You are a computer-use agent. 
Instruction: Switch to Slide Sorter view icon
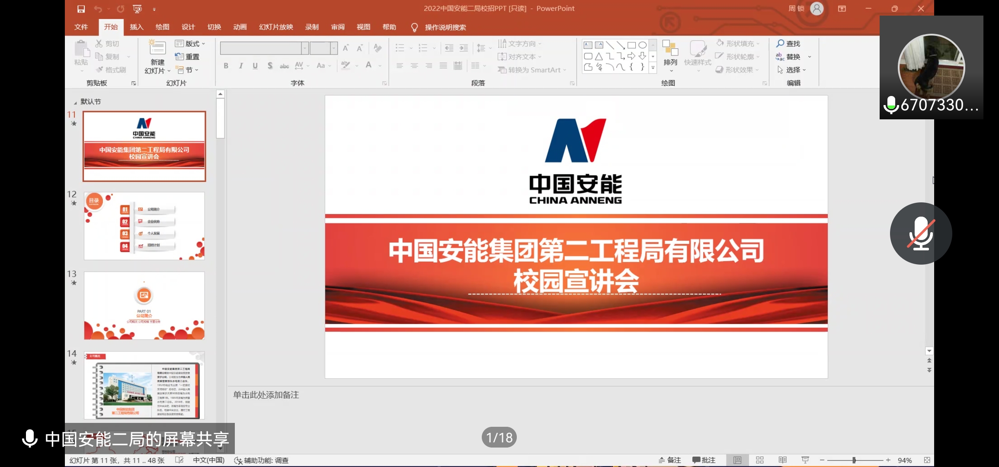click(760, 460)
